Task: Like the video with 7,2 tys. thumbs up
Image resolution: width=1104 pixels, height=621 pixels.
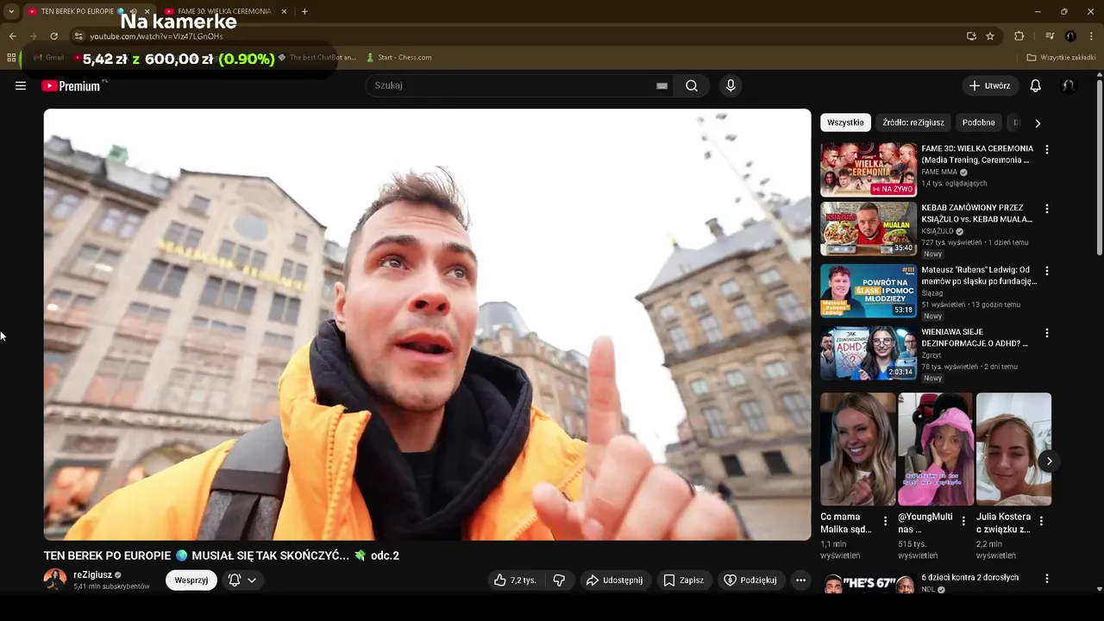Action: [x=515, y=580]
